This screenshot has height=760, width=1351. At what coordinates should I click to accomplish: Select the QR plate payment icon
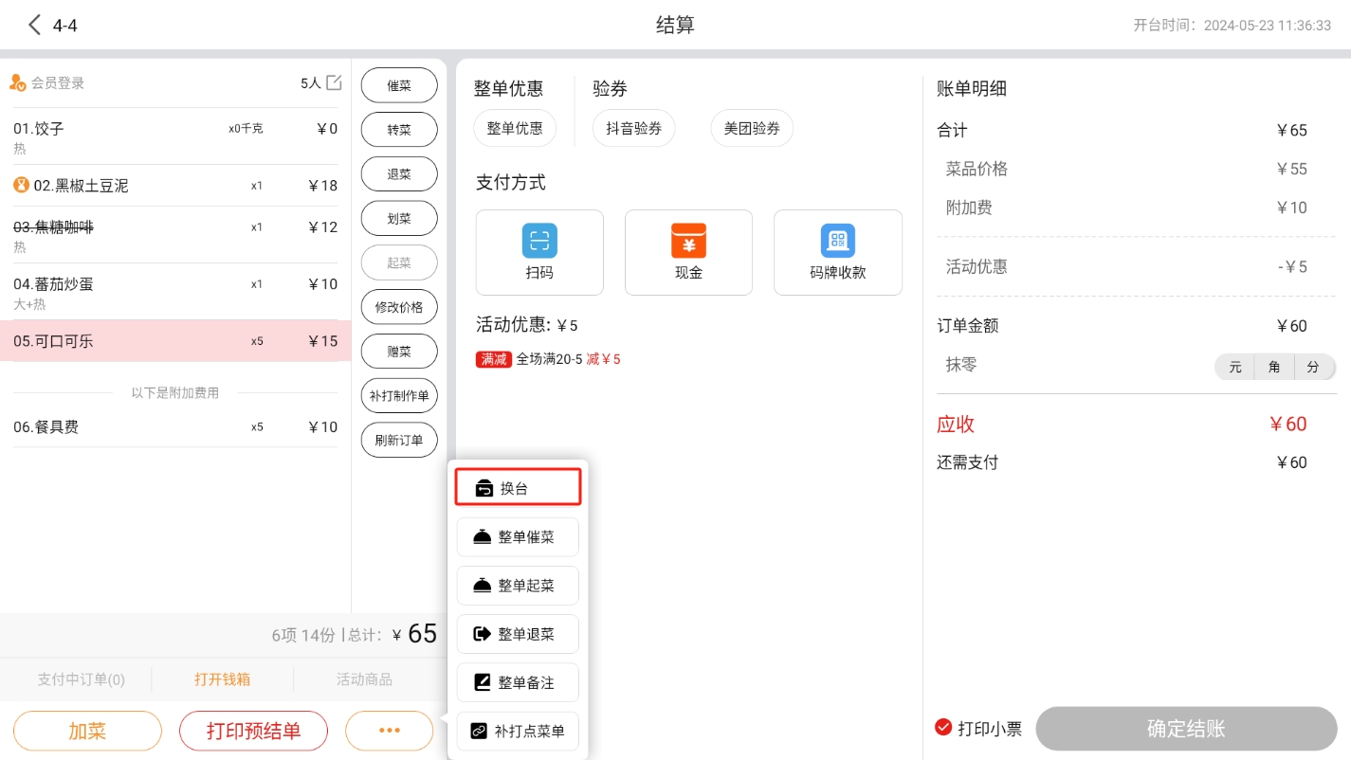[x=837, y=241]
